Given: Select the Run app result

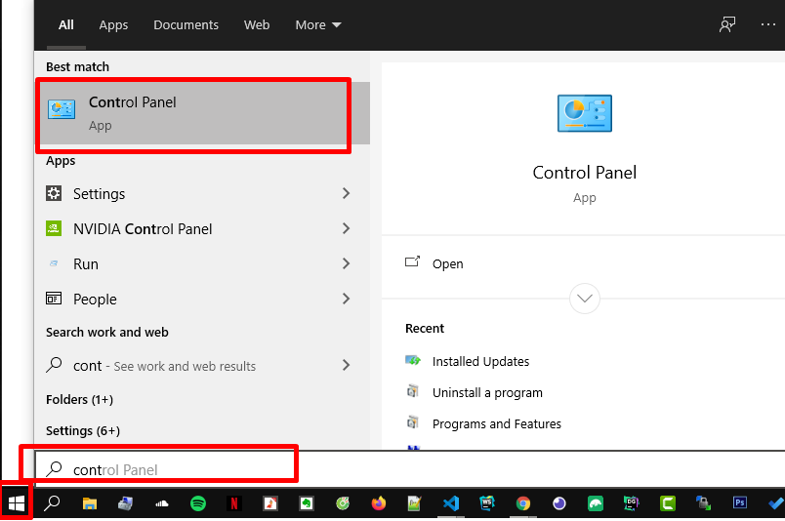Looking at the screenshot, I should pyautogui.click(x=202, y=263).
